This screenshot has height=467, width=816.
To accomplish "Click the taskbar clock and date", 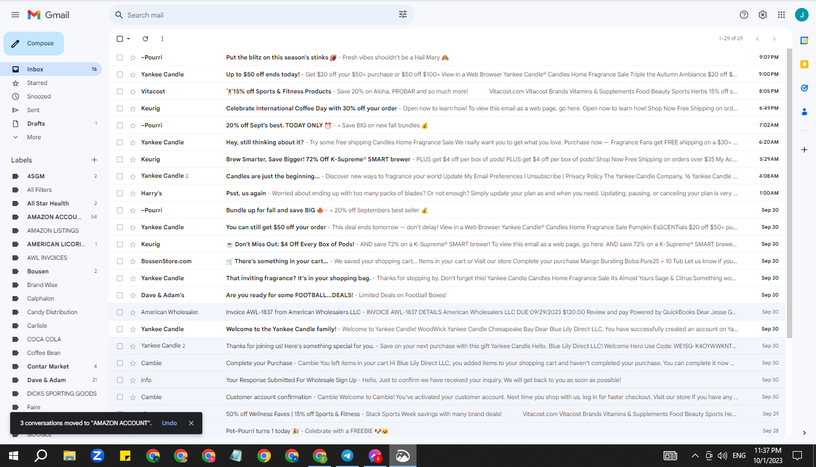I will (768, 456).
